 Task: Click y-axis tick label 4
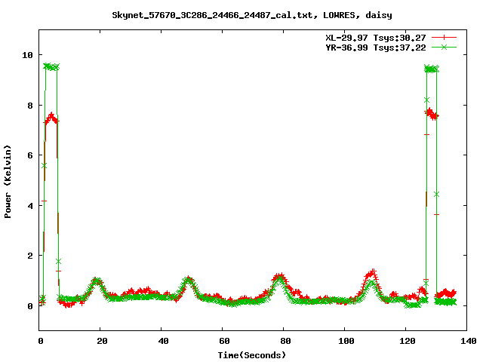[x=30, y=206]
